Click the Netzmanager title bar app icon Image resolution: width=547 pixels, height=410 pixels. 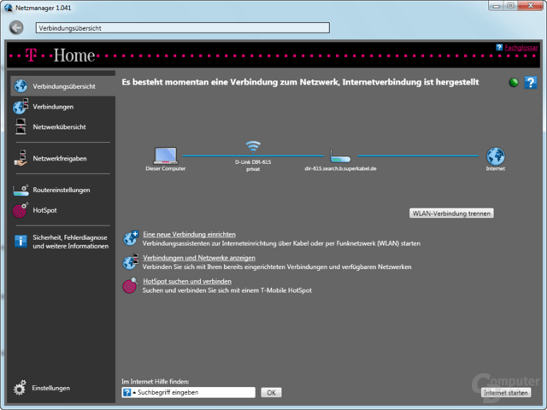pyautogui.click(x=9, y=8)
